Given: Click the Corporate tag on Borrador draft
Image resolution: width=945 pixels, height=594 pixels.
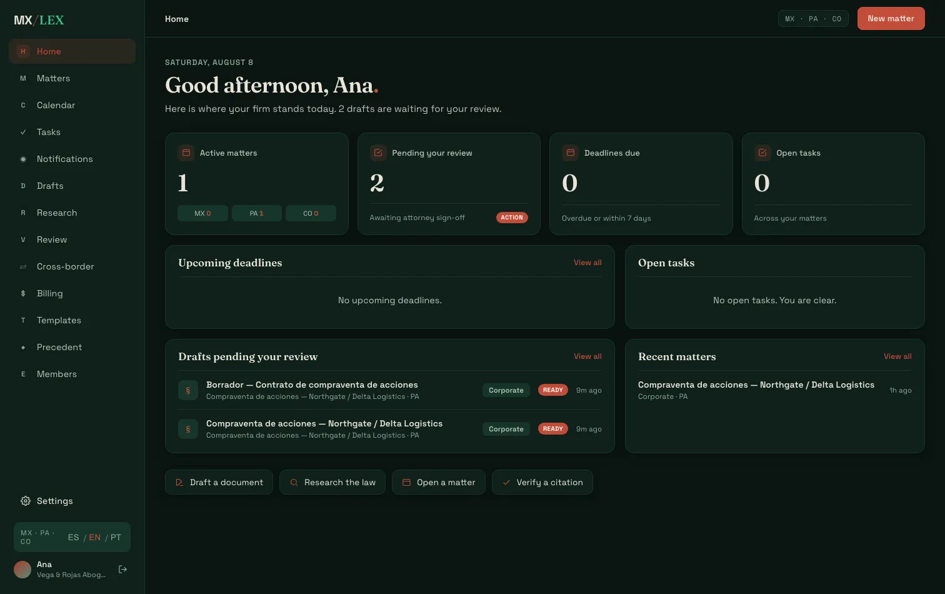Looking at the screenshot, I should coord(506,390).
